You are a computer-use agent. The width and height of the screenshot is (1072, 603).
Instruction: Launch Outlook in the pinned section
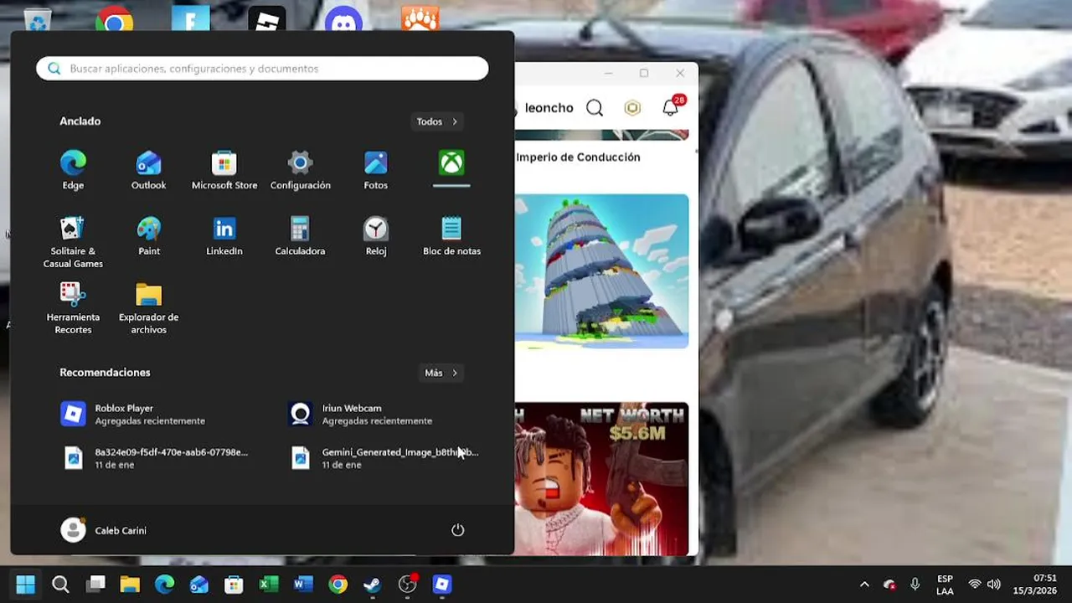tap(148, 170)
